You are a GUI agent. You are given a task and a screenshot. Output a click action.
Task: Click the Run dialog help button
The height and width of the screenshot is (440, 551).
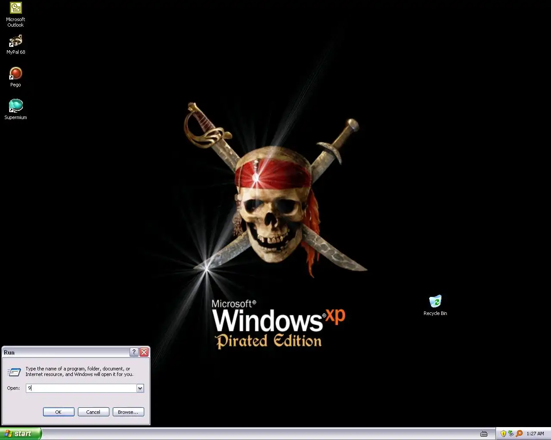[x=134, y=352]
